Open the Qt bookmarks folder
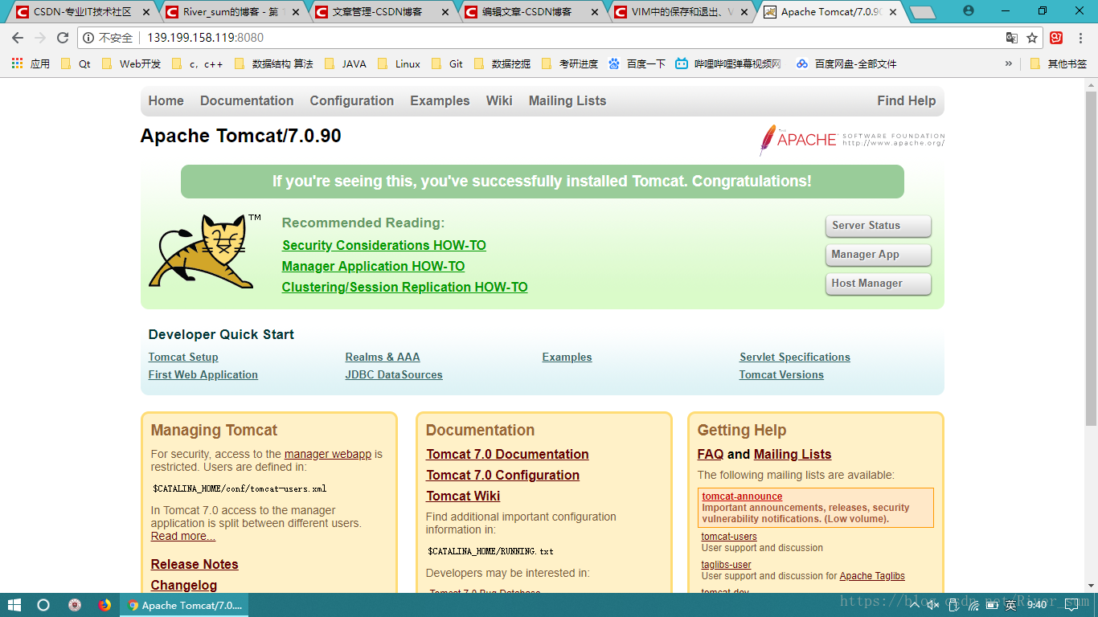The width and height of the screenshot is (1098, 617). coord(76,63)
